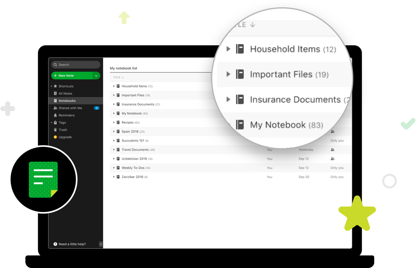This screenshot has height=268, width=416.
Task: Click the help question-mark icon
Action: pos(55,244)
